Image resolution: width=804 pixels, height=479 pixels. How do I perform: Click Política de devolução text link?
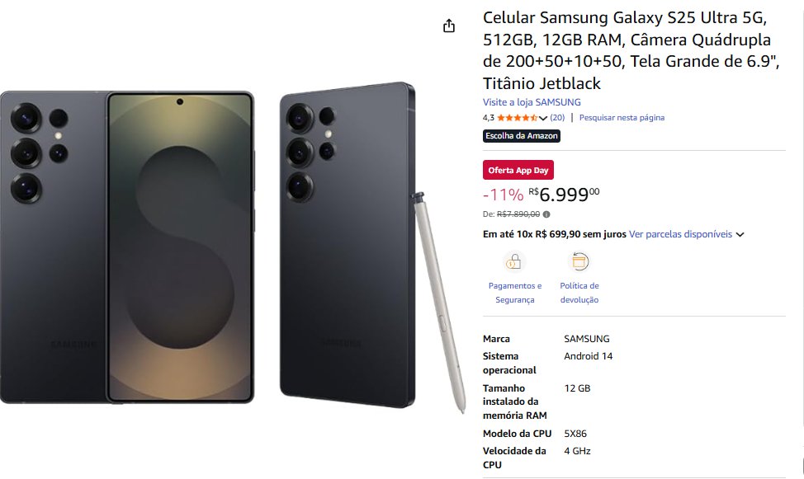(x=579, y=293)
